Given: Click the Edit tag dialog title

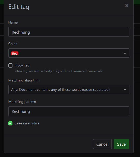Looking at the screenshot, I should pyautogui.click(x=19, y=7).
